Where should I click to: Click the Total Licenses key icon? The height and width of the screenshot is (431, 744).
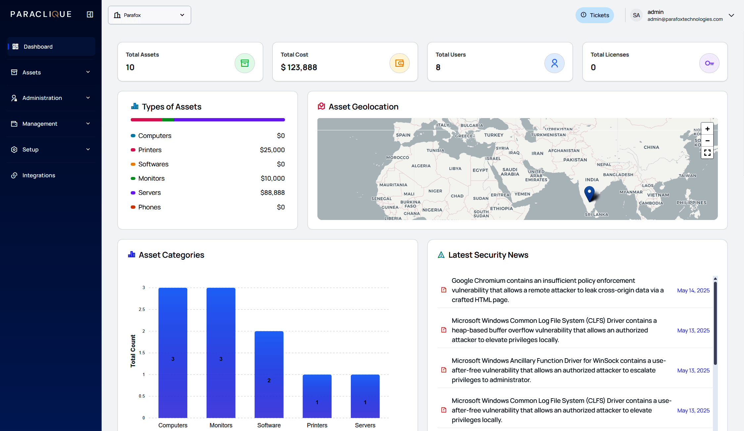click(x=709, y=63)
